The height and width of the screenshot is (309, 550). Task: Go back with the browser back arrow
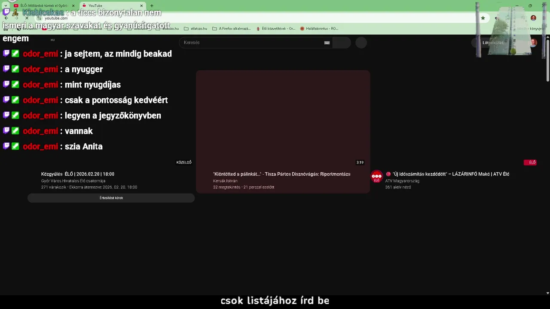[6, 18]
